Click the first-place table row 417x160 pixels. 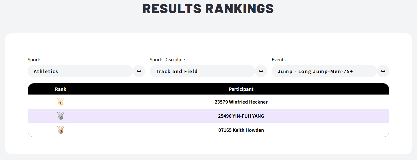coord(208,102)
